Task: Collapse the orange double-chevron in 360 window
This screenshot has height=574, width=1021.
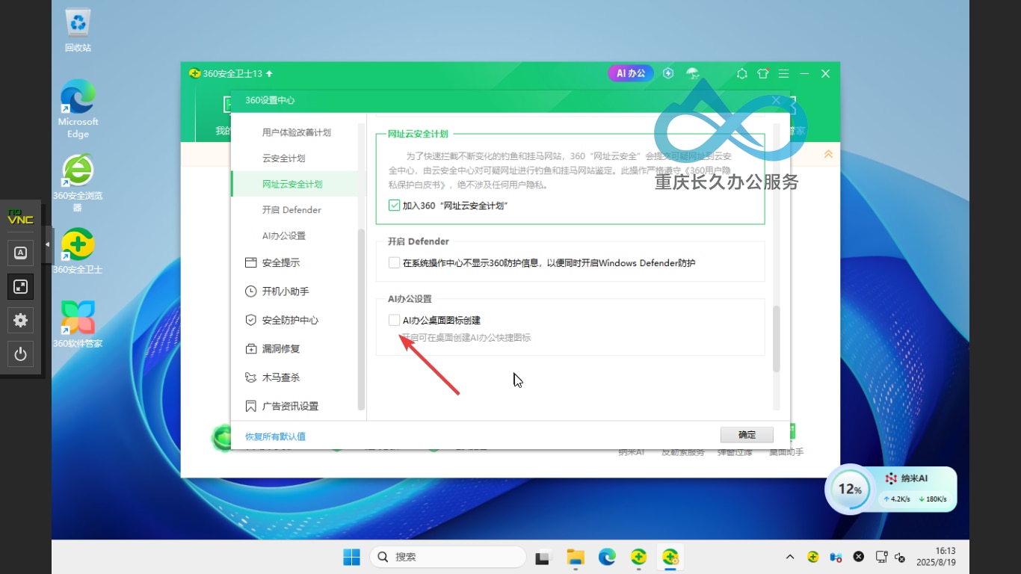Action: [828, 154]
